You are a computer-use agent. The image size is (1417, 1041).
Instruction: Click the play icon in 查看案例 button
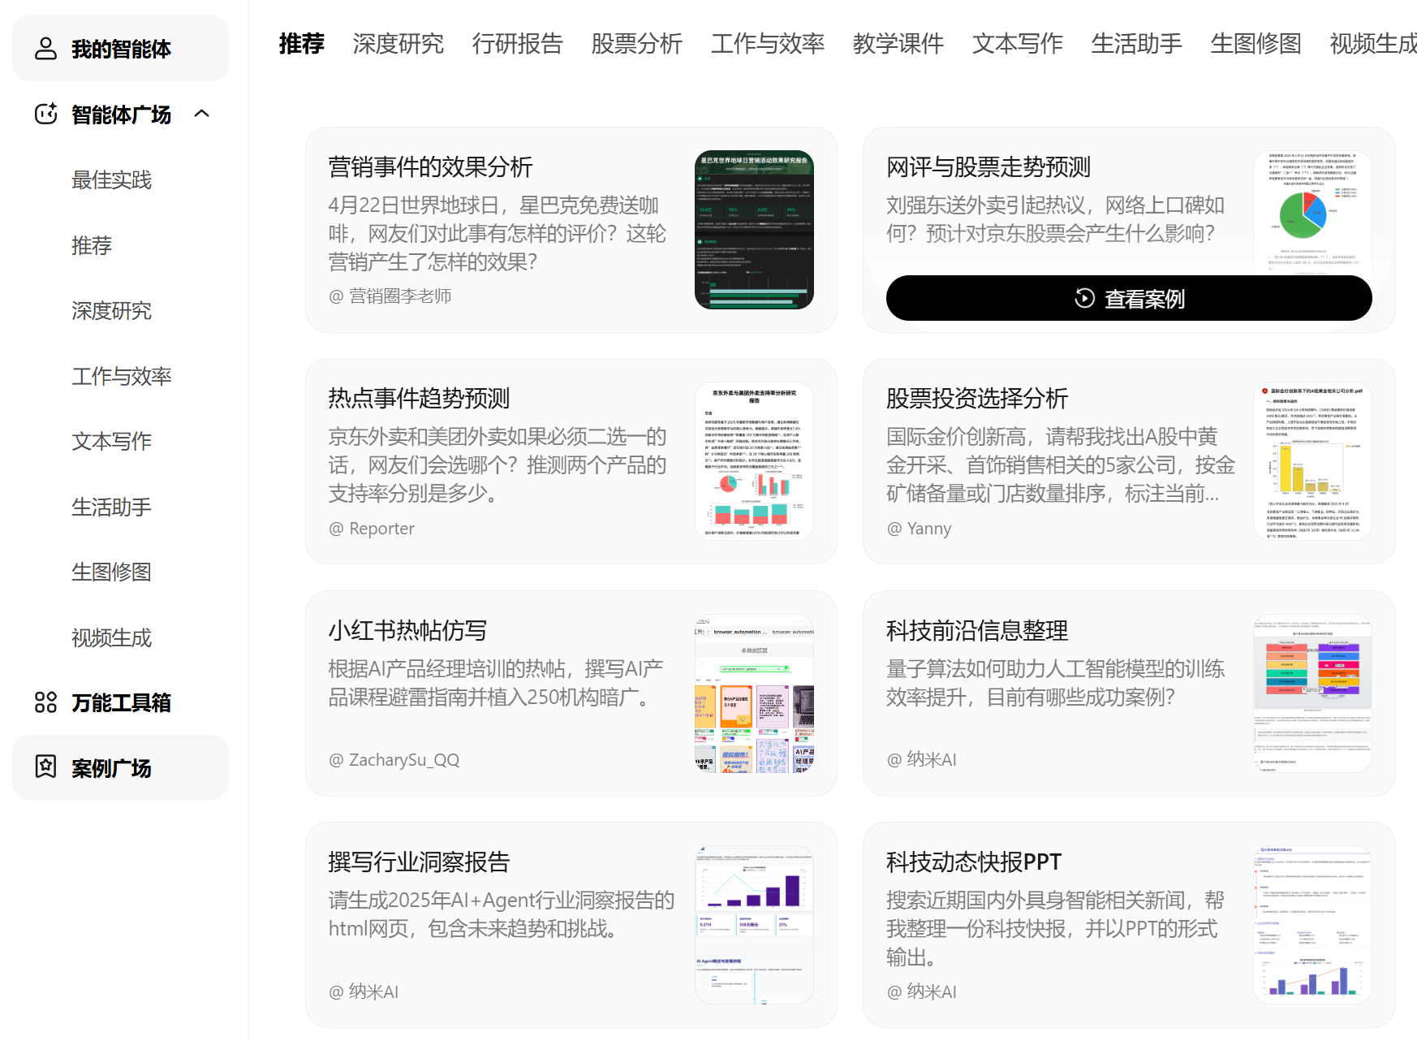pyautogui.click(x=1084, y=298)
